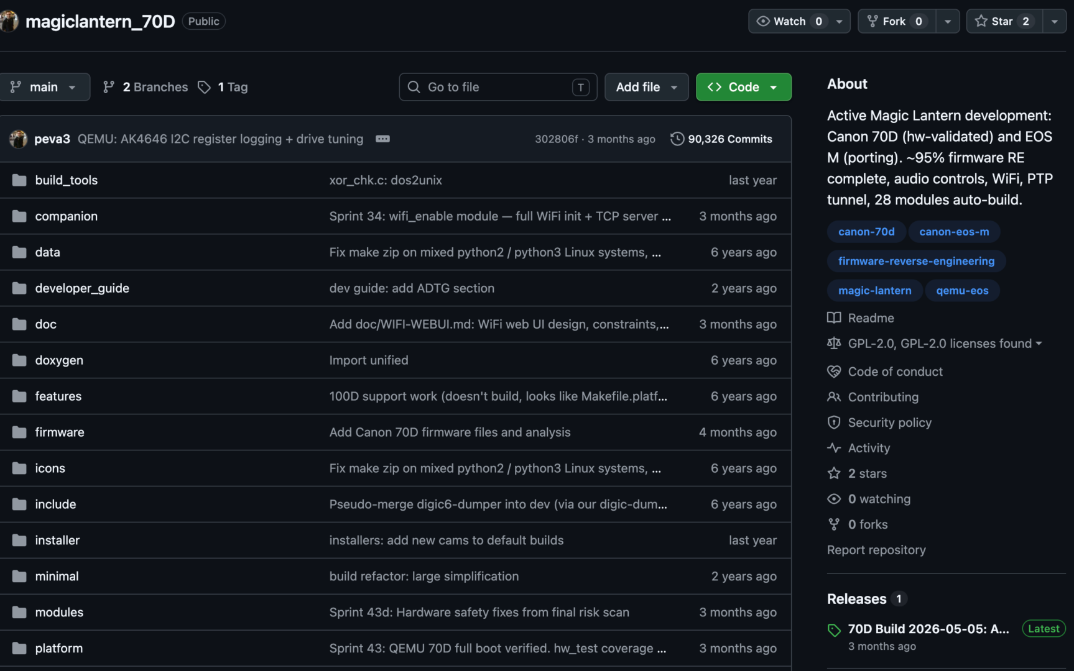Open the main branch selector dropdown

point(45,87)
